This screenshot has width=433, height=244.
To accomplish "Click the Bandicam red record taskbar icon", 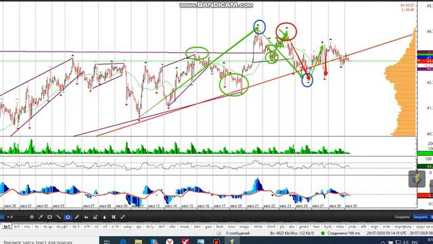I will (x=216, y=242).
